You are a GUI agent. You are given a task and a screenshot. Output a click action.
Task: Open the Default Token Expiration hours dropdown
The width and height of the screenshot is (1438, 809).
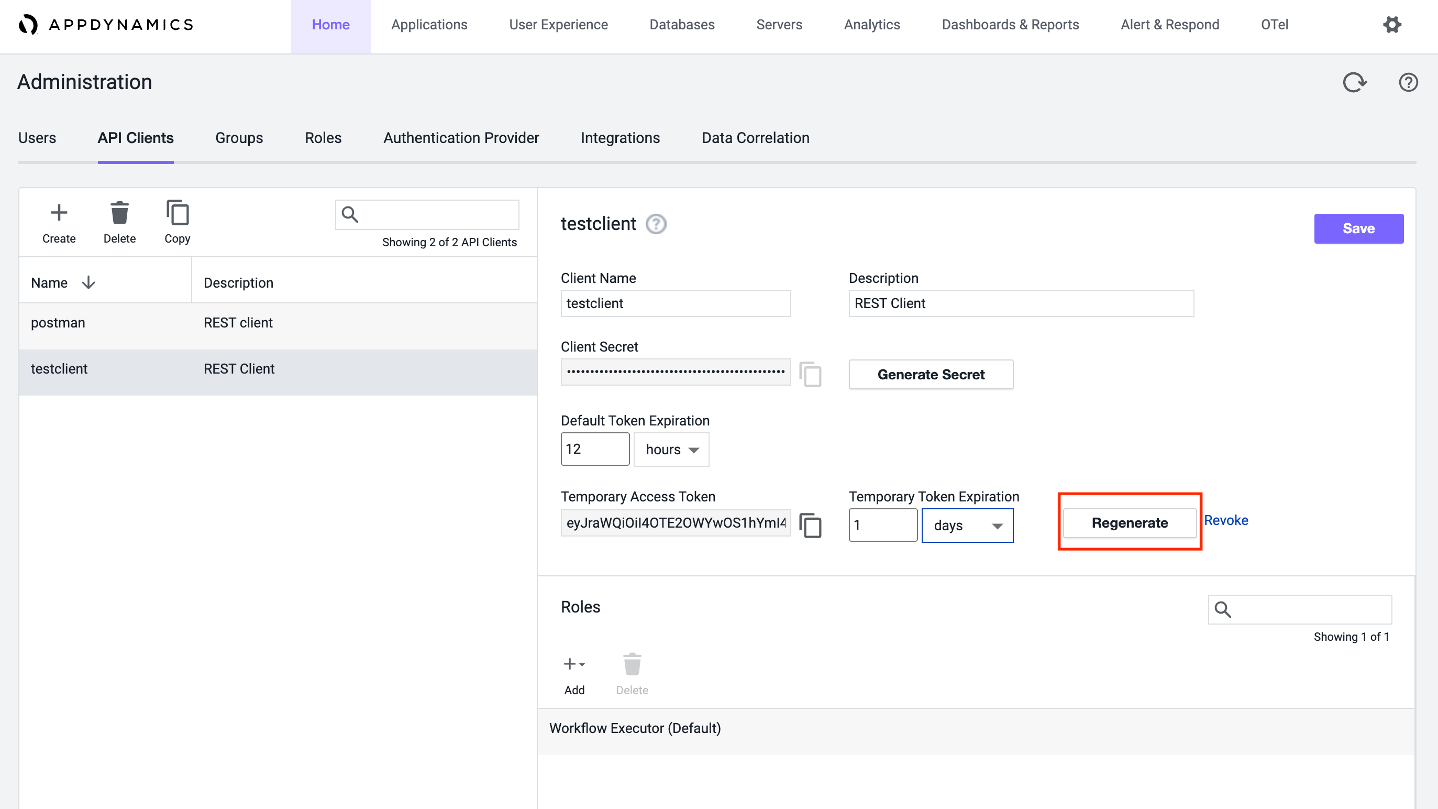pyautogui.click(x=671, y=449)
